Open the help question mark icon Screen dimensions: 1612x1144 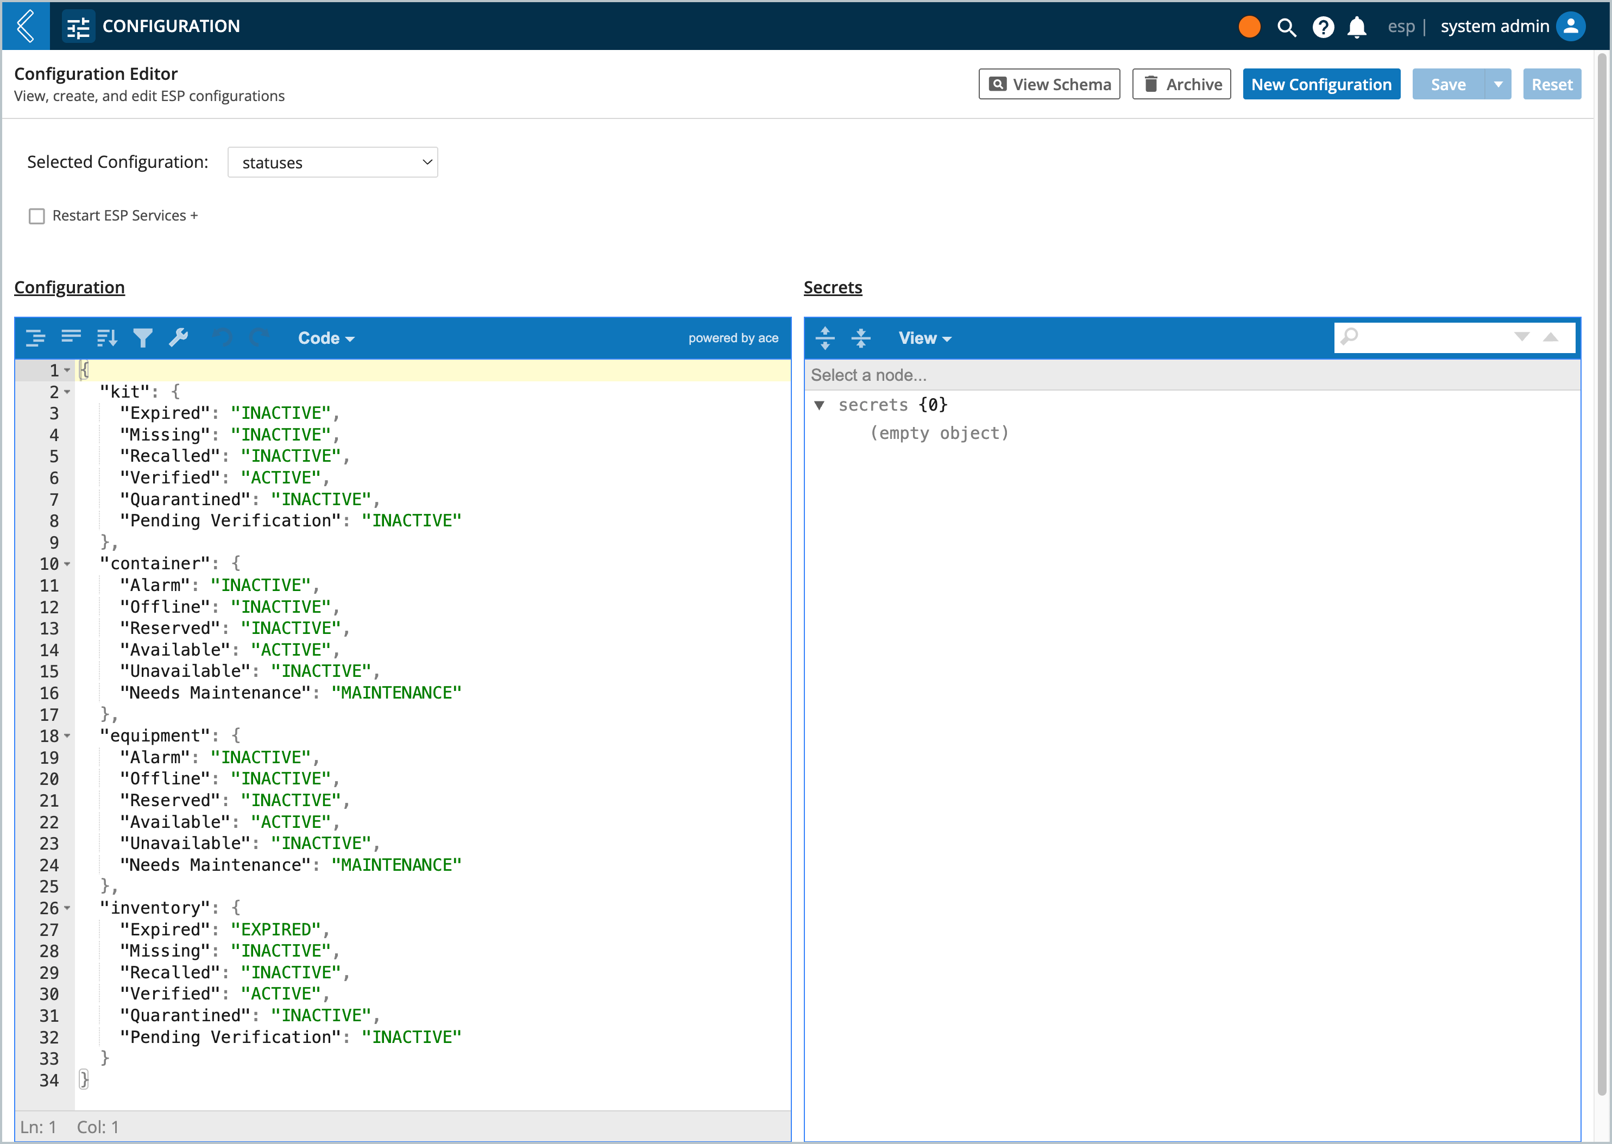click(x=1323, y=27)
